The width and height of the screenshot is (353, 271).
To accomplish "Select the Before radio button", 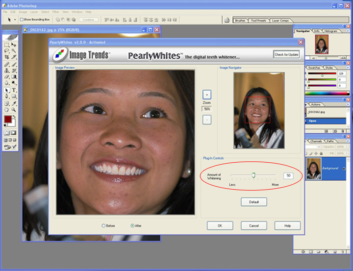I will point(103,225).
